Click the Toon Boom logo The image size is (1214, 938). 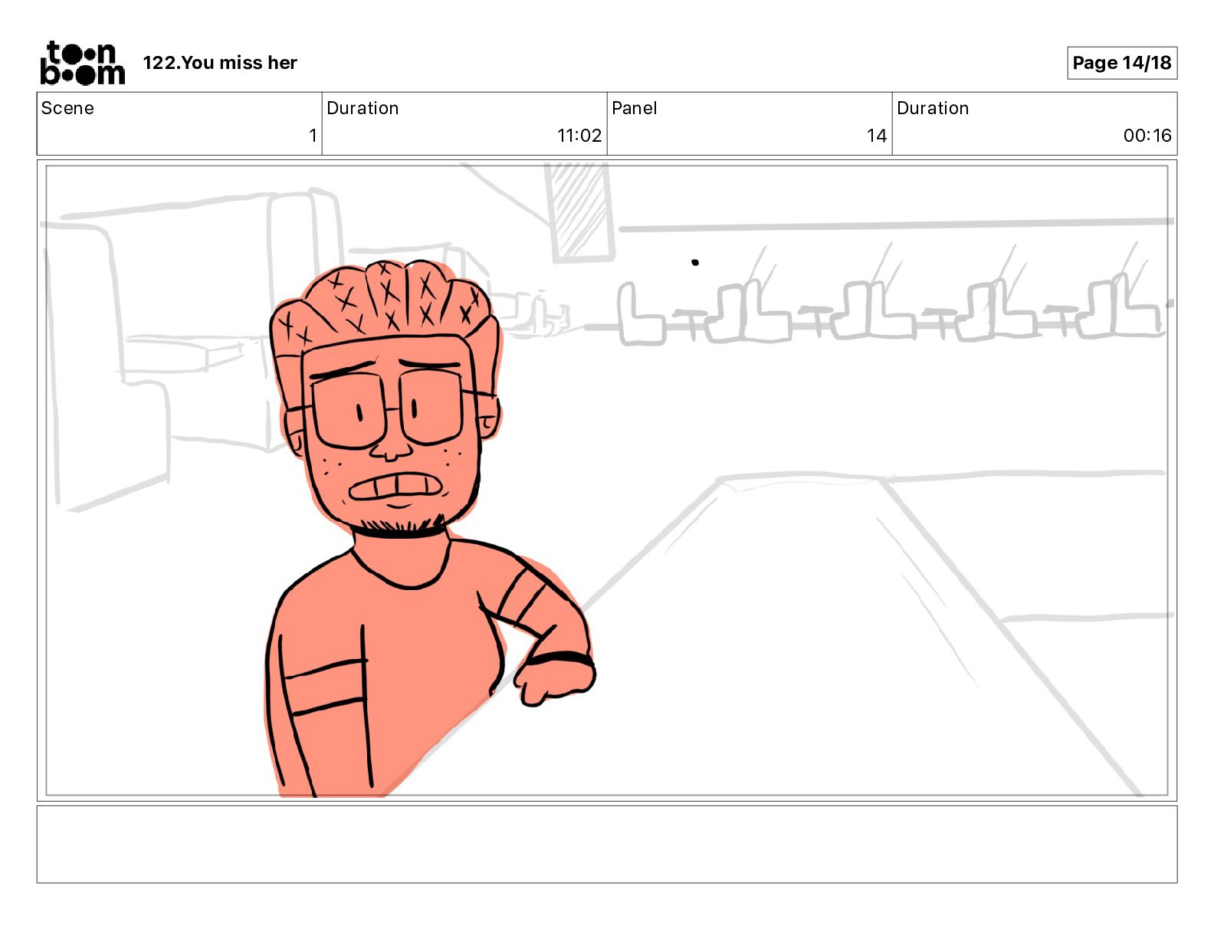pos(82,62)
